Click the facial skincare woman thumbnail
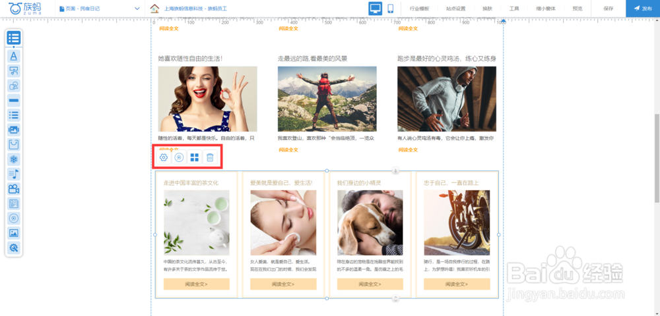Image resolution: width=660 pixels, height=316 pixels. (x=283, y=223)
